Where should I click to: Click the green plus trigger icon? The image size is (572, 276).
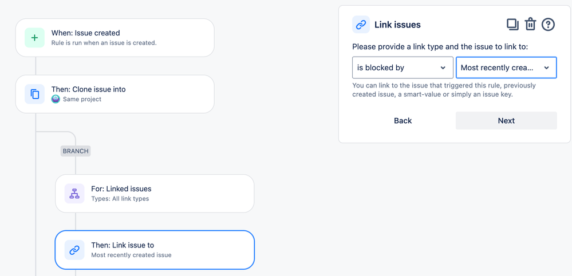(x=35, y=38)
